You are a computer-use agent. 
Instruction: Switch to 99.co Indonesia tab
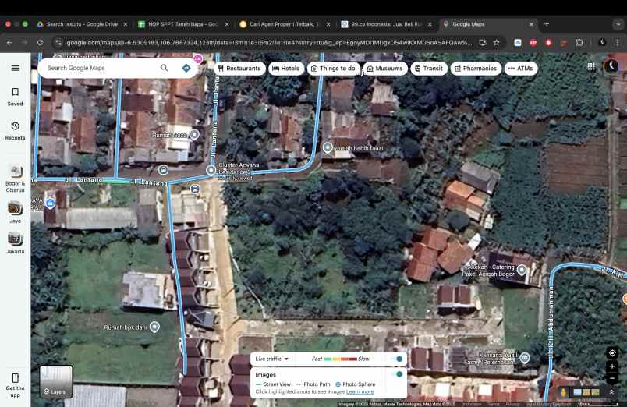[x=386, y=24]
